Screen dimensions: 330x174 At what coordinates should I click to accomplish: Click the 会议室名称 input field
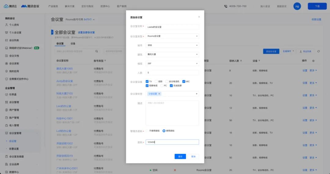coord(172,27)
